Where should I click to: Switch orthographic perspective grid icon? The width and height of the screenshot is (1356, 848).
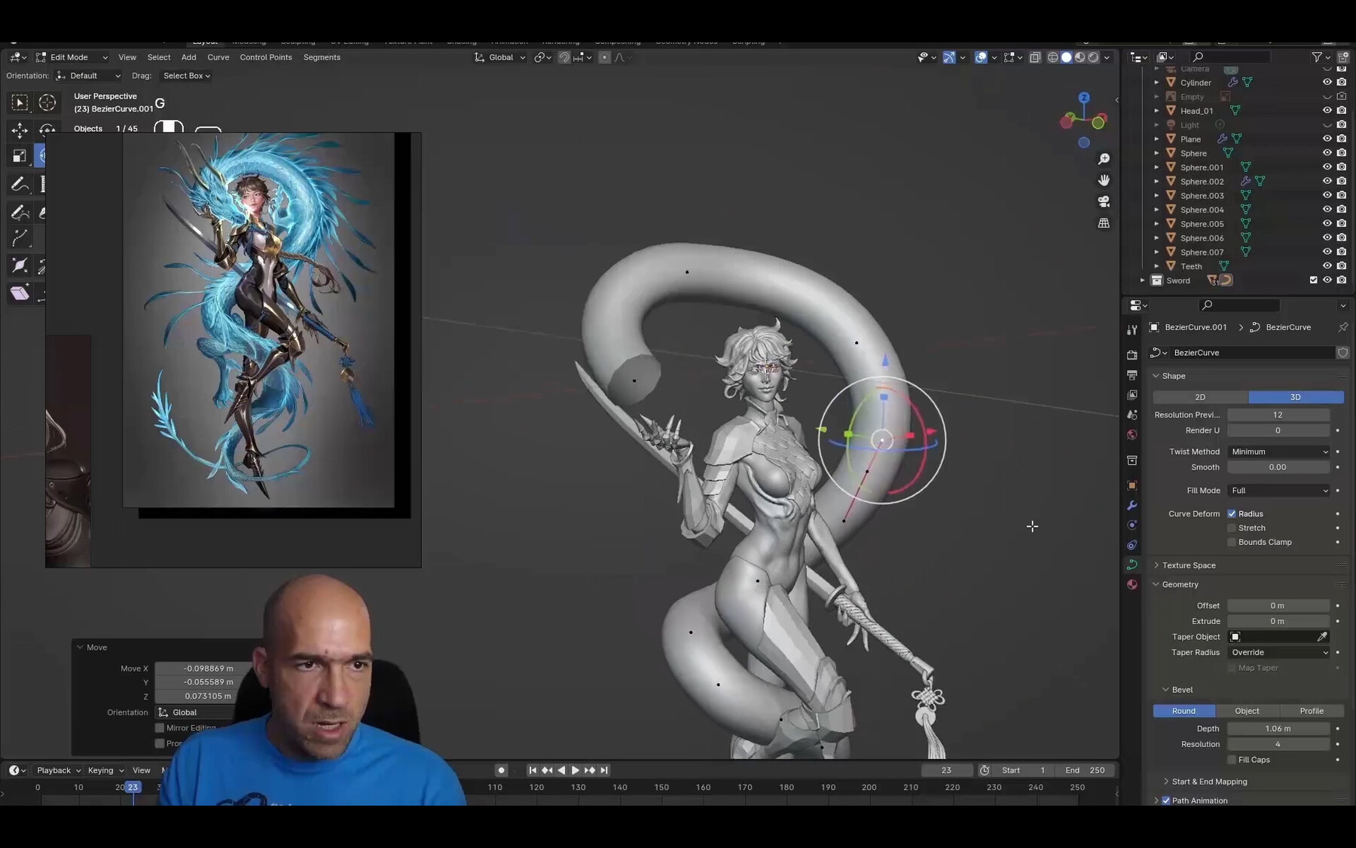(x=1104, y=223)
